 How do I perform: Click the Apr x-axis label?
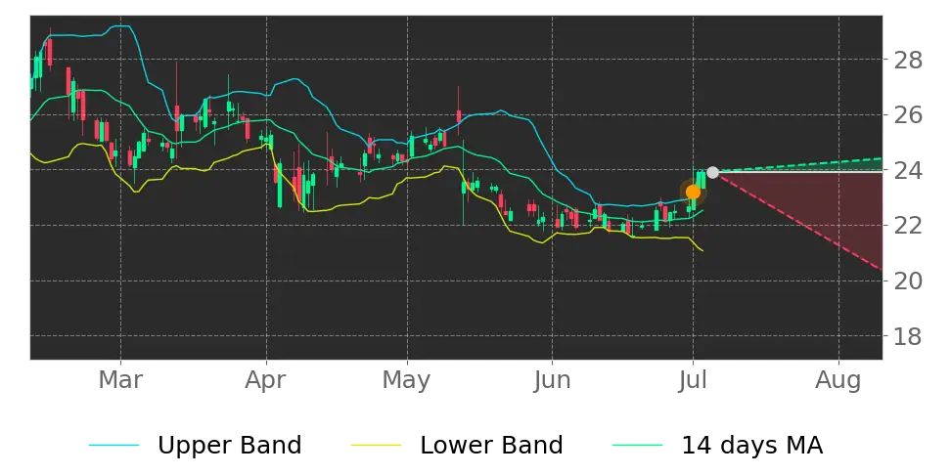coord(267,381)
